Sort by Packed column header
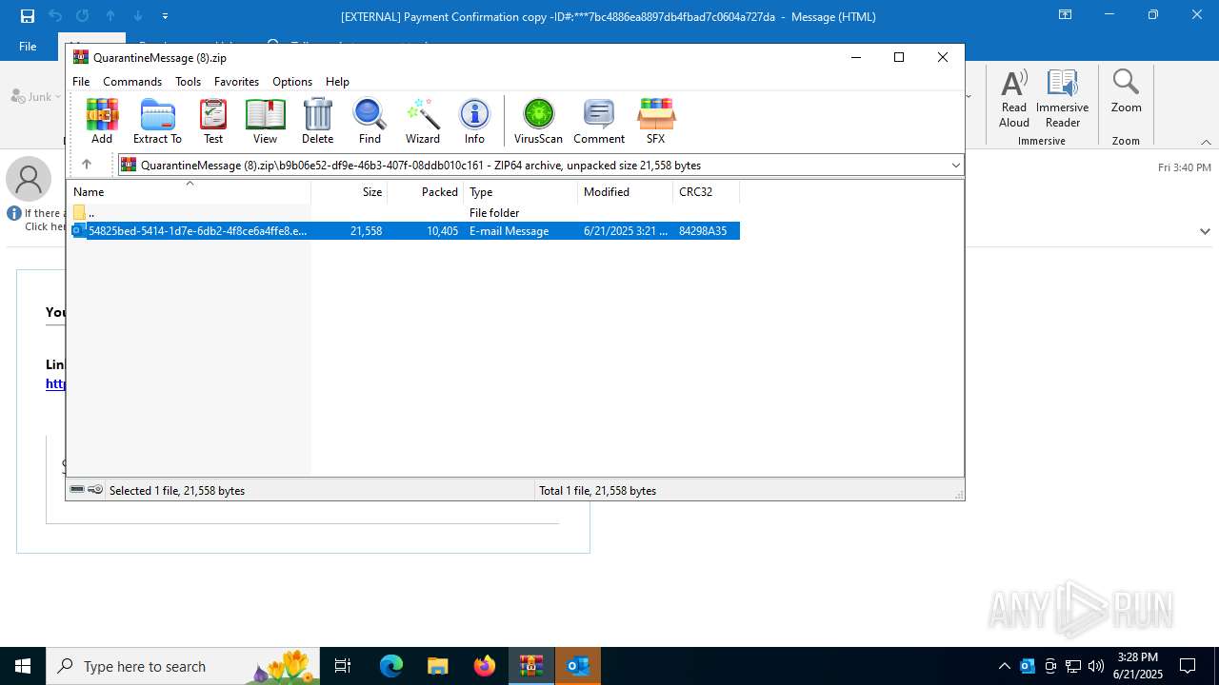 tap(426, 191)
